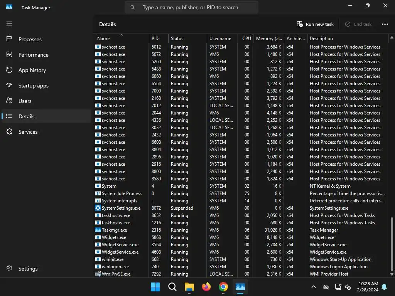Viewport: 395px width, 296px height.
Task: Show hidden system tray icons
Action: coord(314,287)
